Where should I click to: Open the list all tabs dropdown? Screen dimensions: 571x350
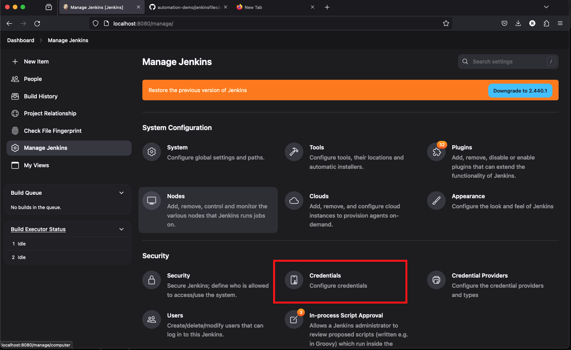pos(546,7)
